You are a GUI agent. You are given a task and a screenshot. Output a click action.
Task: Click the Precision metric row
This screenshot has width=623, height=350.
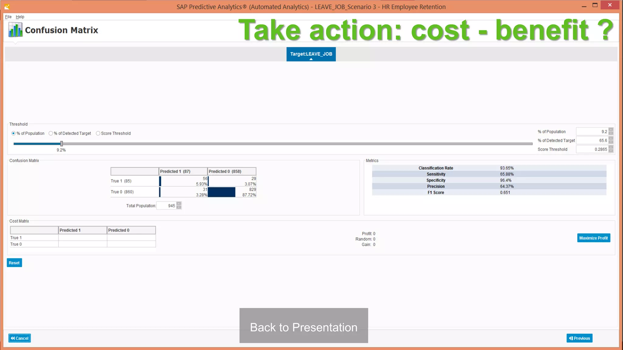click(489, 186)
